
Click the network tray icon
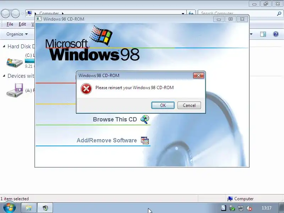tap(241, 208)
